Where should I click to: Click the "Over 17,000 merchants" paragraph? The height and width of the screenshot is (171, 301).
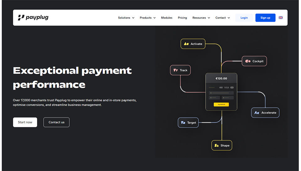(75, 102)
